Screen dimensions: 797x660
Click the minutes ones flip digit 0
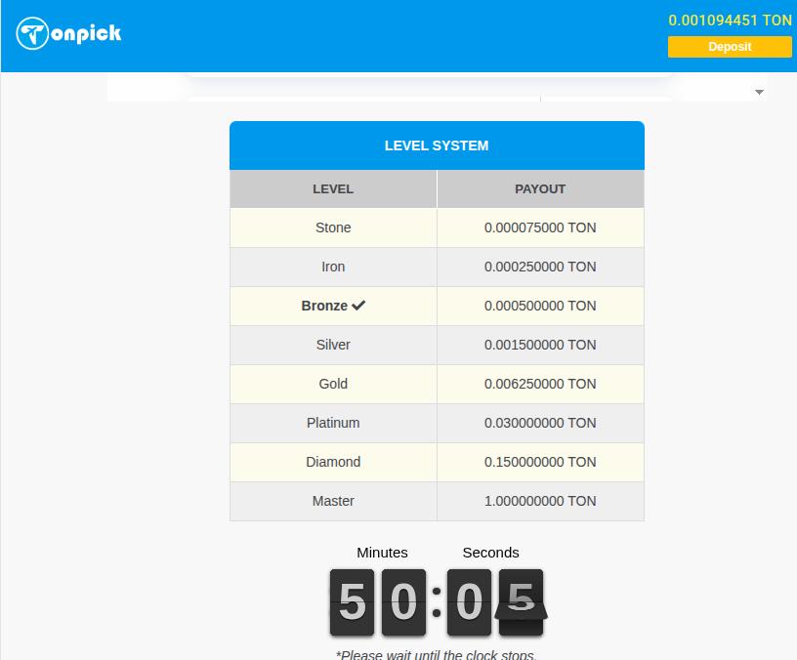pyautogui.click(x=403, y=602)
